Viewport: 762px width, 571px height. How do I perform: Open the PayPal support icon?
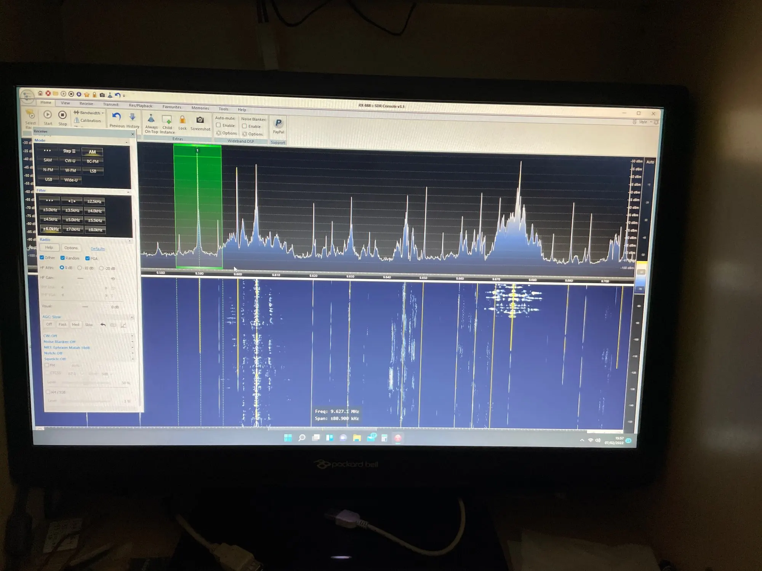pos(279,123)
